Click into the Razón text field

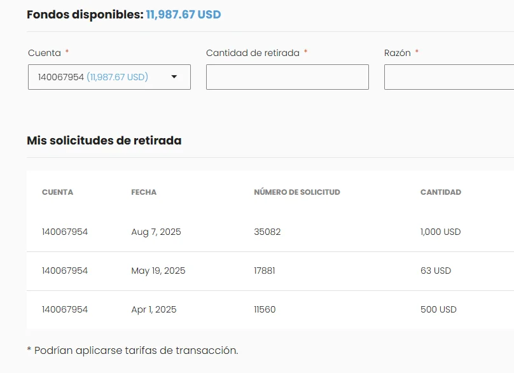448,77
